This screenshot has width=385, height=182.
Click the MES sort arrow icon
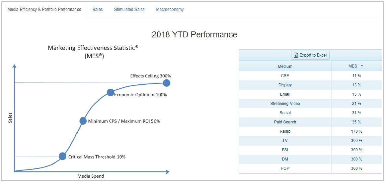(x=362, y=67)
